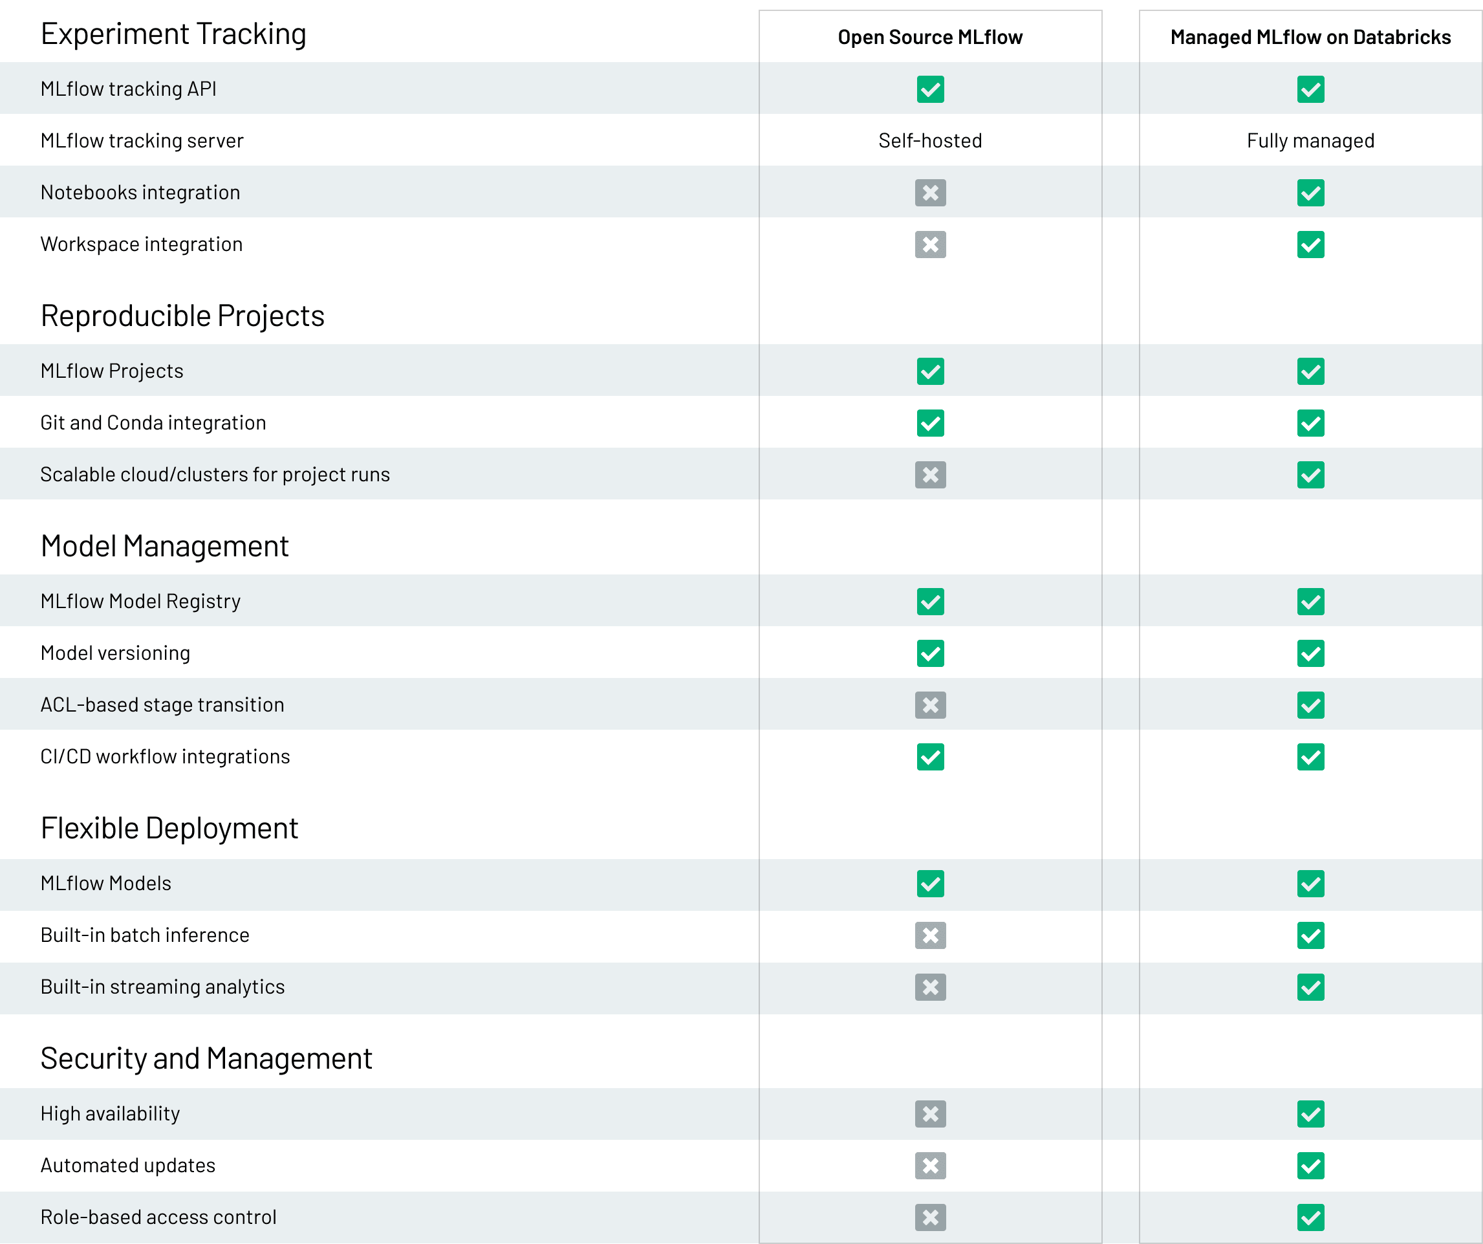Click the Open Source ACL-based stage transition X
Screen dimensions: 1483x1244
coord(930,705)
